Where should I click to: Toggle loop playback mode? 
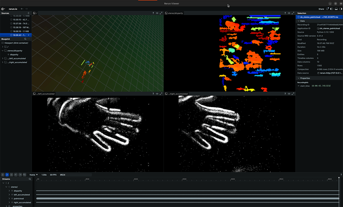(24, 175)
